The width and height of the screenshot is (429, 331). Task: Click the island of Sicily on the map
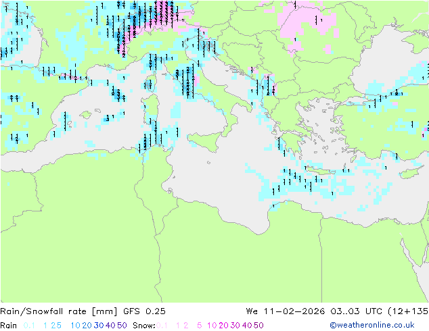tap(206, 141)
